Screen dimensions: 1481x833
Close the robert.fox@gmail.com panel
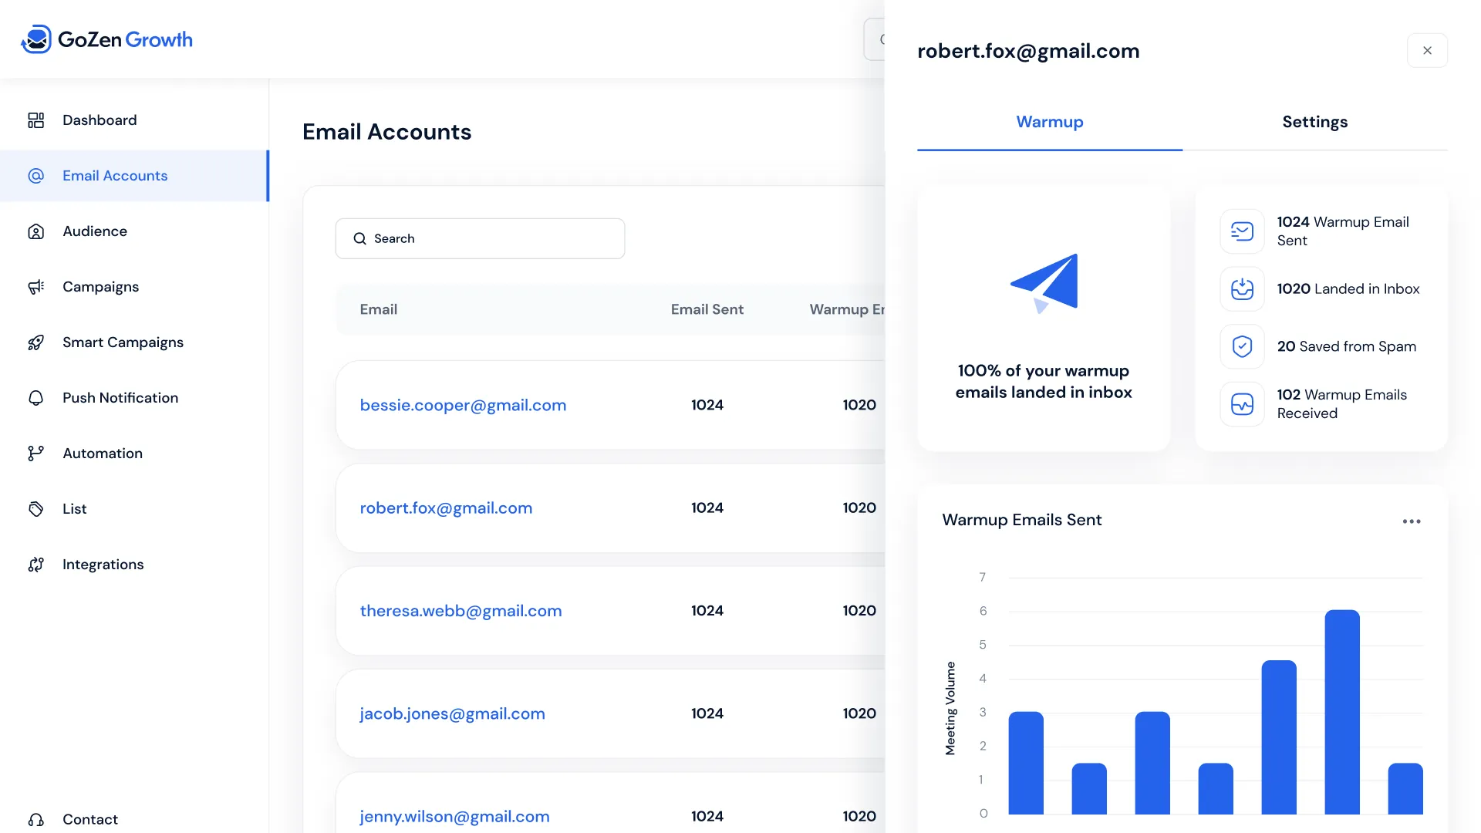(x=1427, y=50)
